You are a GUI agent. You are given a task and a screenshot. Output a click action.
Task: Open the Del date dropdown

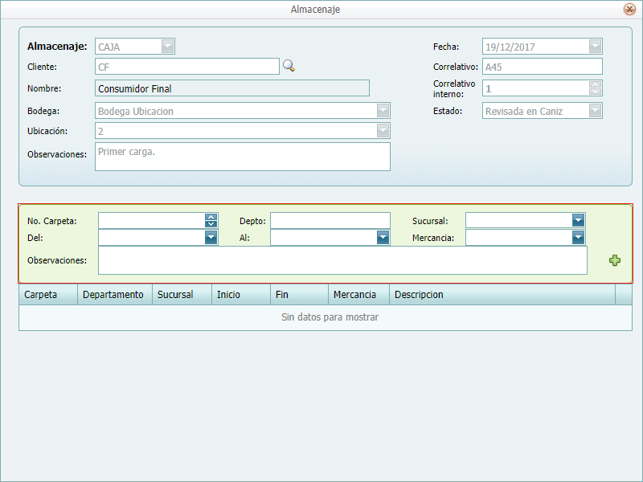(x=211, y=237)
